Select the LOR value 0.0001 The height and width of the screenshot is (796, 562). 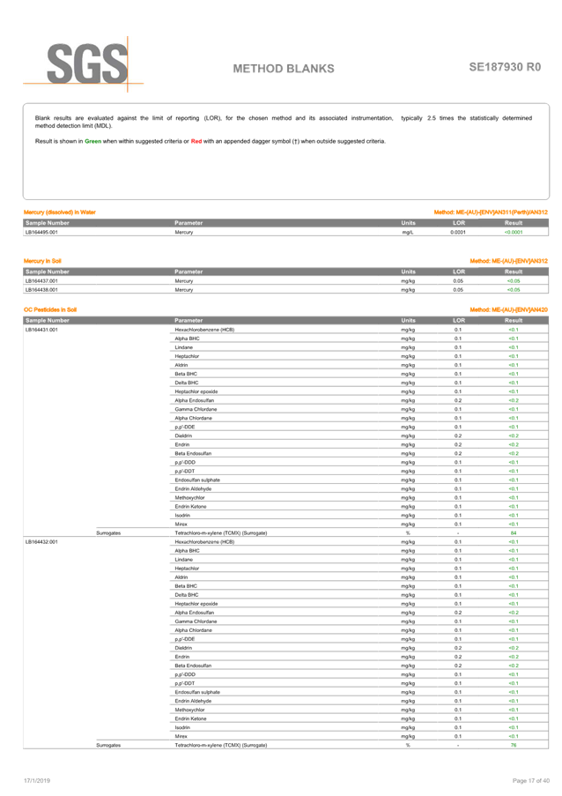pos(457,232)
